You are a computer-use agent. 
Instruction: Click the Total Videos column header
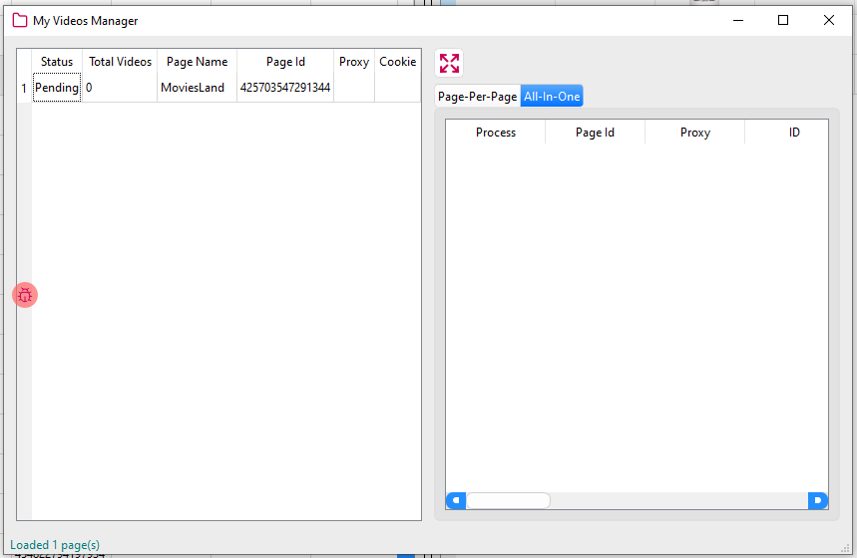coord(120,62)
